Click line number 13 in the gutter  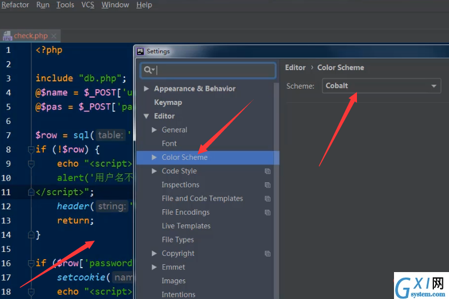click(x=6, y=220)
